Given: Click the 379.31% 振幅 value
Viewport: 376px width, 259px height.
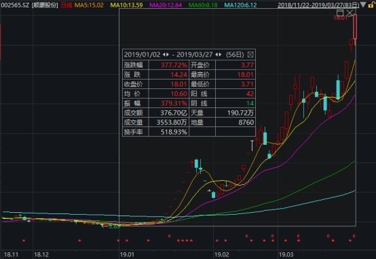Looking at the screenshot, I should pyautogui.click(x=174, y=103).
